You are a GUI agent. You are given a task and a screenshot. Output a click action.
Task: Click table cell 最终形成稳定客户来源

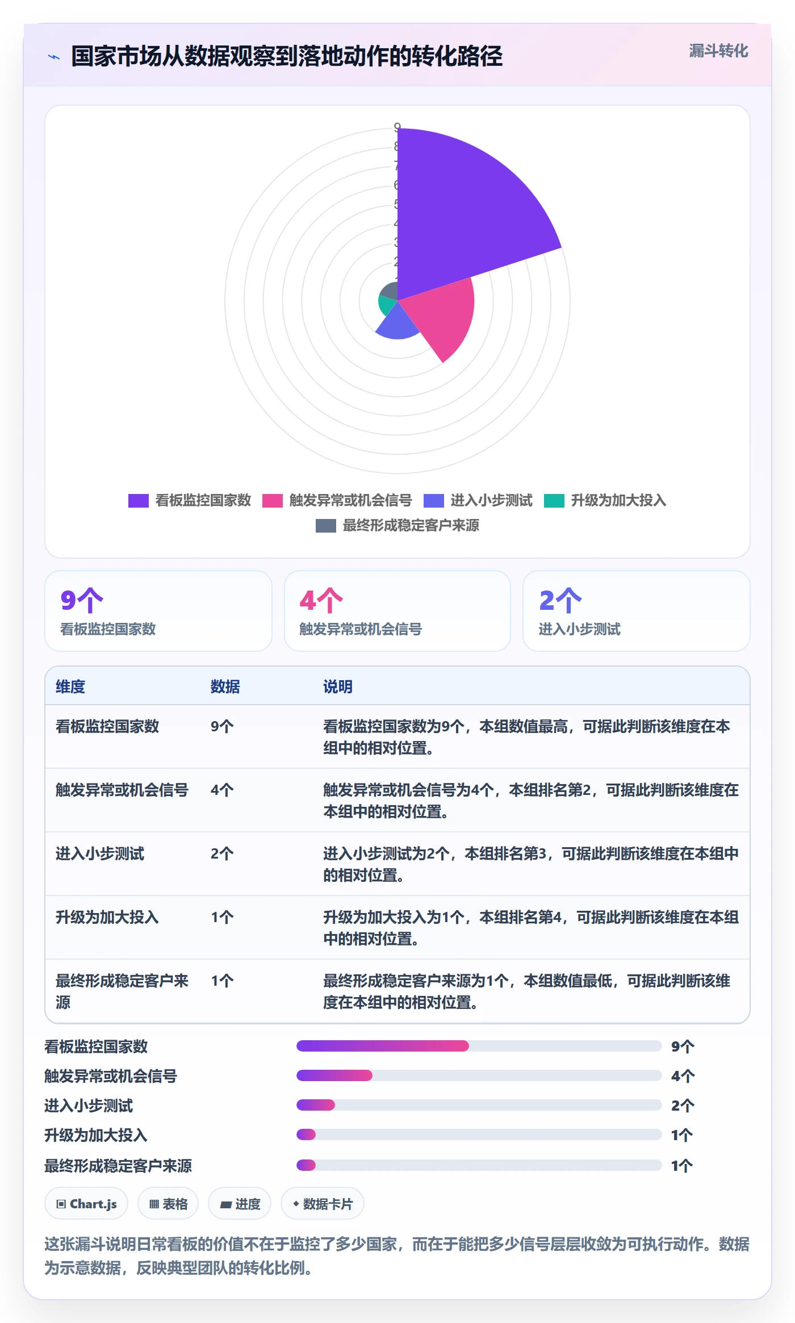point(122,991)
